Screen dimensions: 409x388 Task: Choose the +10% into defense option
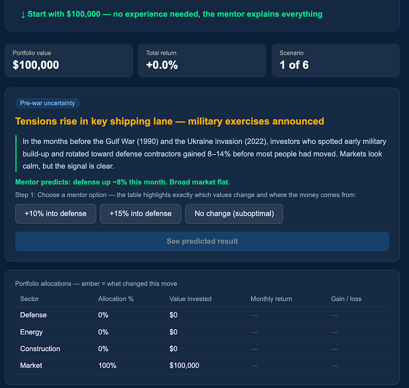(56, 214)
